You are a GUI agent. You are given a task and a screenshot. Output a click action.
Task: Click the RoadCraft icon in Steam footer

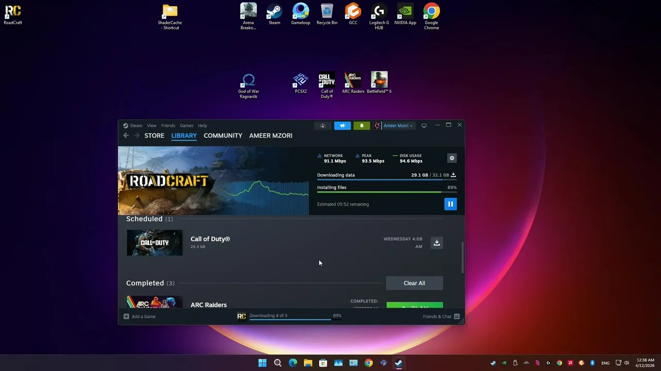pos(241,316)
